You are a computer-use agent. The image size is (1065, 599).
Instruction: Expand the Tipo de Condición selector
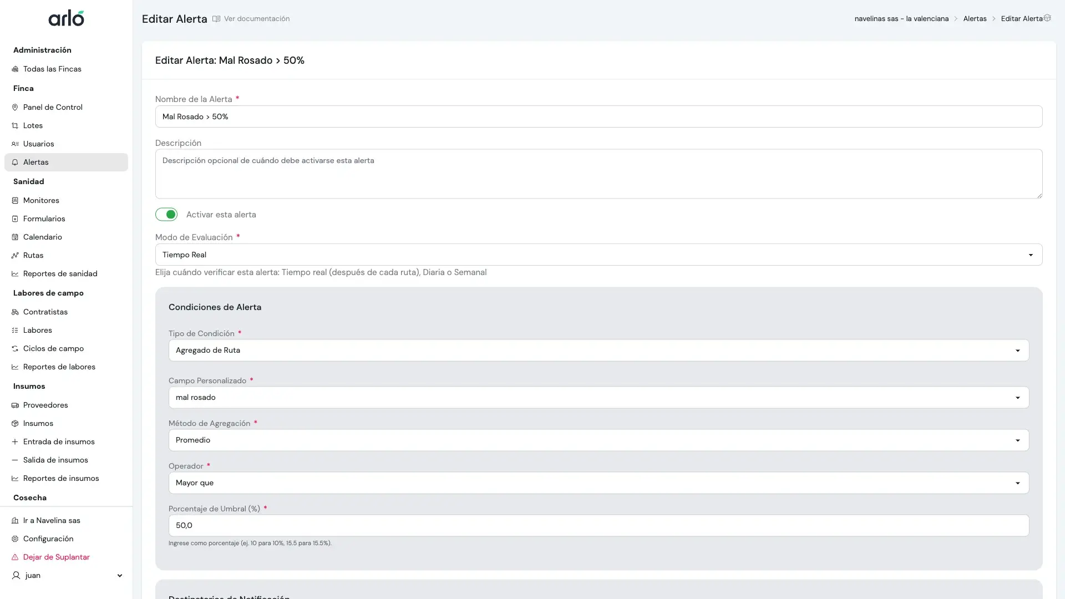(1018, 350)
